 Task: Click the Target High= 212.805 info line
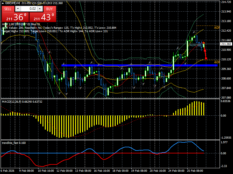point(55,31)
